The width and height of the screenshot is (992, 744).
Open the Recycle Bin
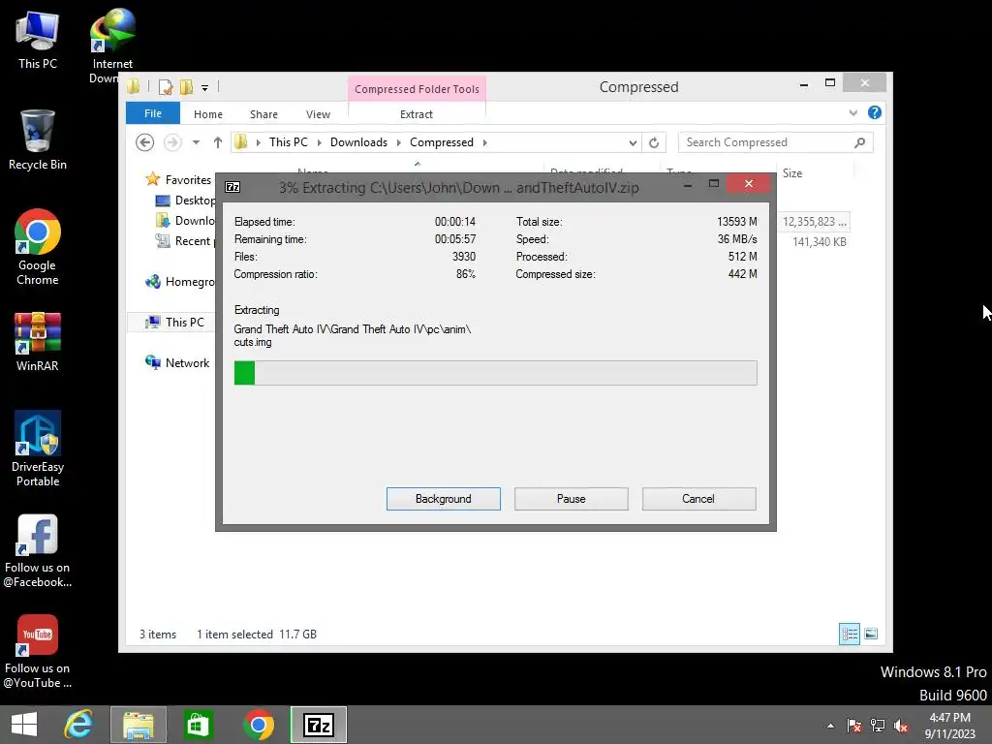38,140
